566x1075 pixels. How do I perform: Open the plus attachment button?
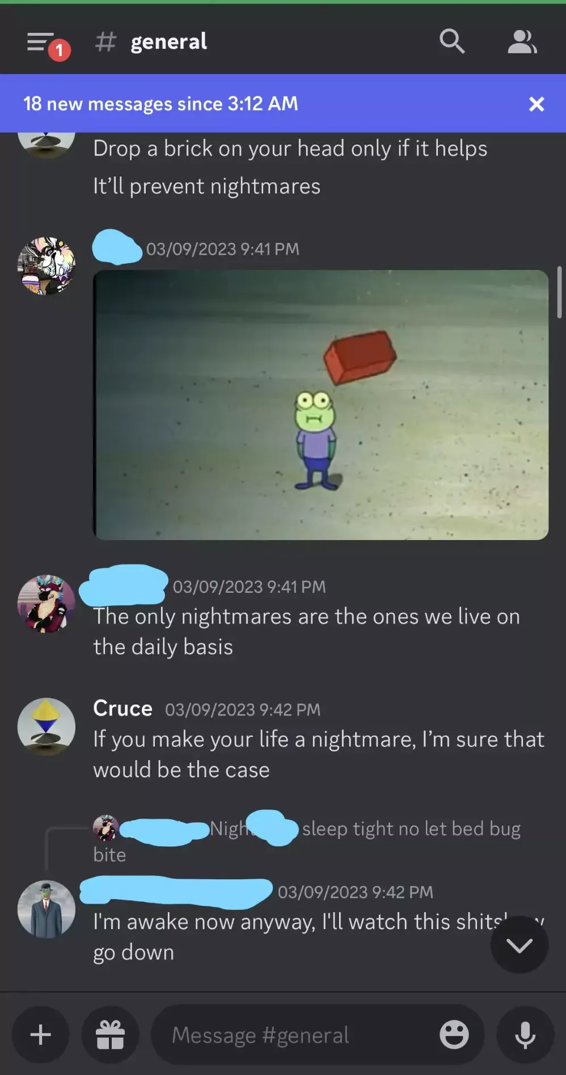pos(41,1035)
